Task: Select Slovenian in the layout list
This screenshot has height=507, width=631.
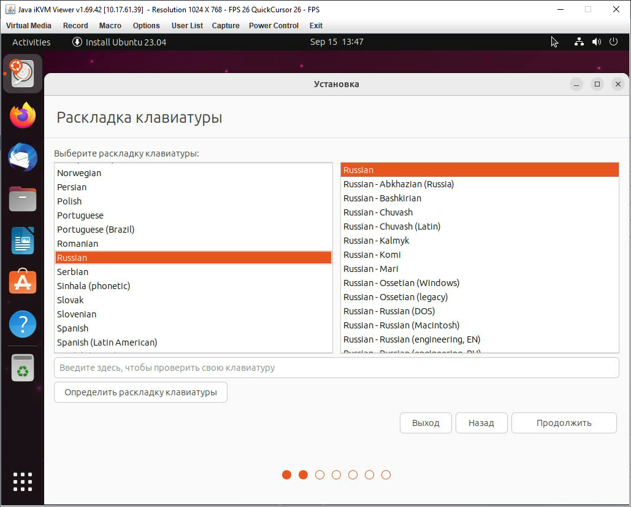Action: point(193,314)
